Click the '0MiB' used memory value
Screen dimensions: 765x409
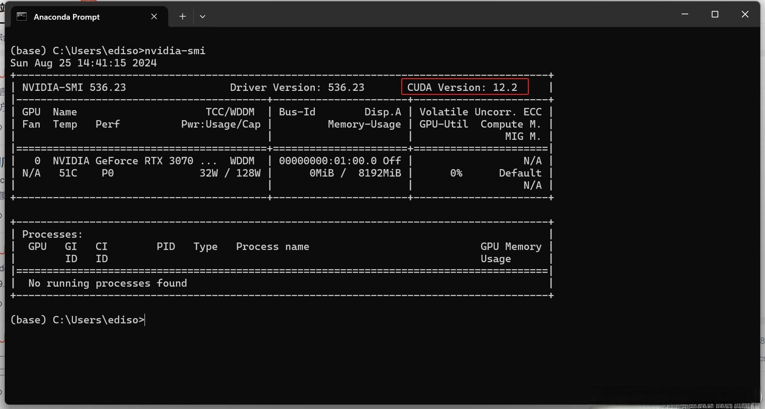[x=322, y=173]
